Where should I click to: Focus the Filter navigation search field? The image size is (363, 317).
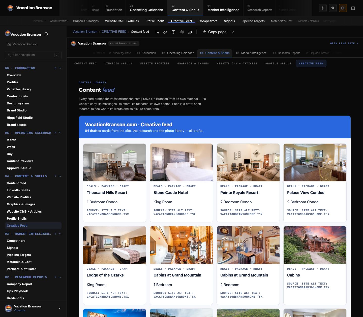[33, 55]
